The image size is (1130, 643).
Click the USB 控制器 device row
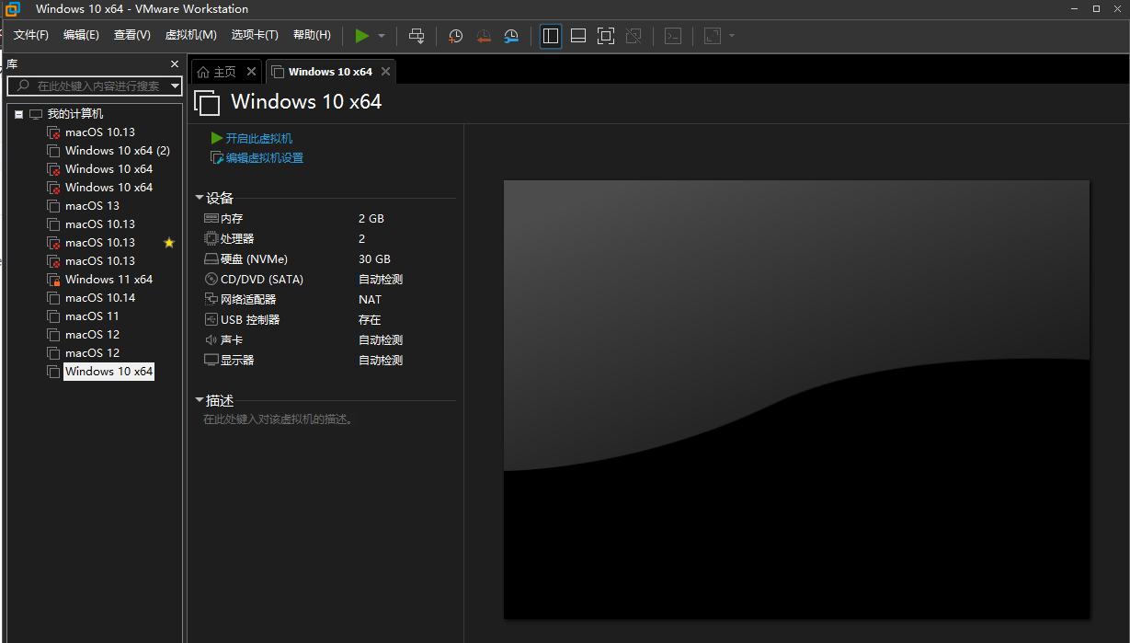[x=328, y=320]
